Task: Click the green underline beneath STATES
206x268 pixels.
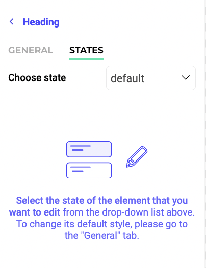Action: click(86, 59)
